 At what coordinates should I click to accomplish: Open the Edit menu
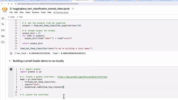tap(16, 12)
